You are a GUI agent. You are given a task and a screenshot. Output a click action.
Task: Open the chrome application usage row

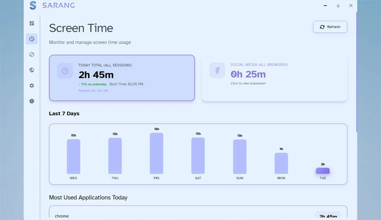(198, 213)
